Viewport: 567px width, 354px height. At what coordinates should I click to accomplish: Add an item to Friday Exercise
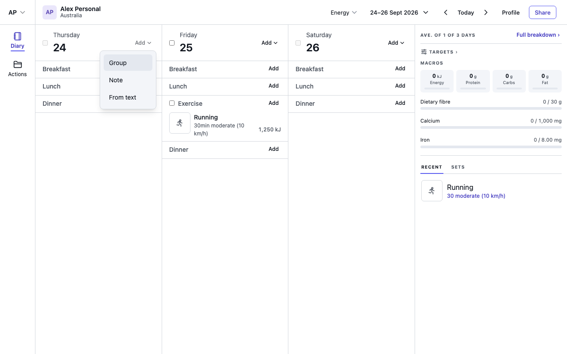[x=274, y=103]
